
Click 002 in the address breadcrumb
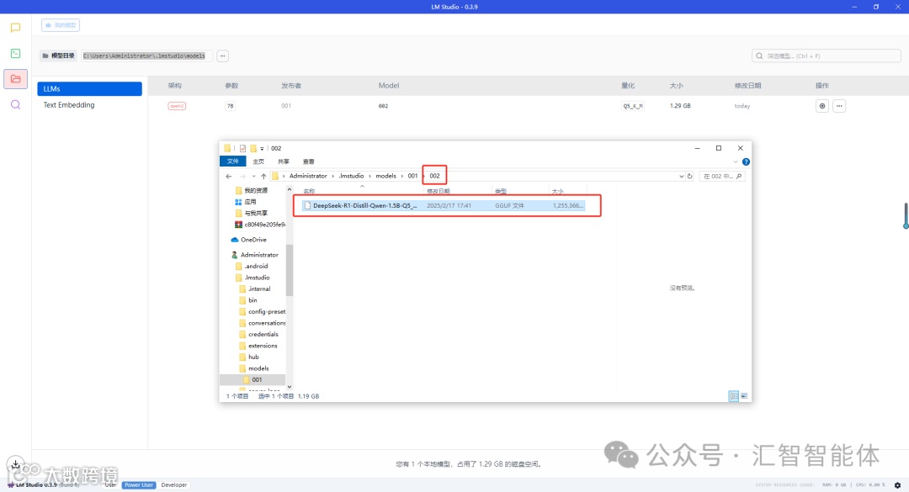pyautogui.click(x=435, y=176)
